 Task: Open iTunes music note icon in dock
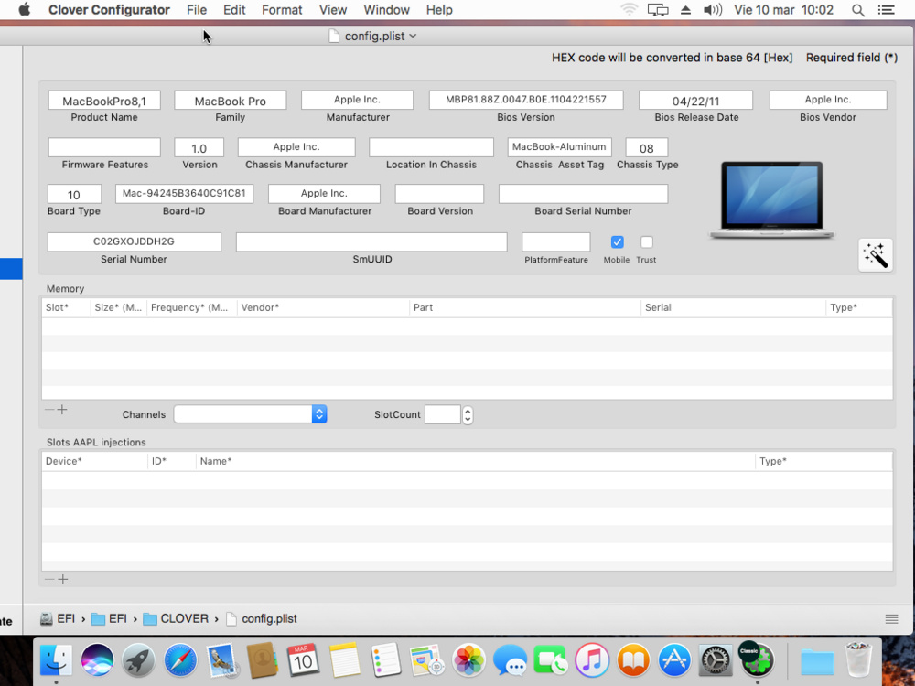[x=592, y=660]
